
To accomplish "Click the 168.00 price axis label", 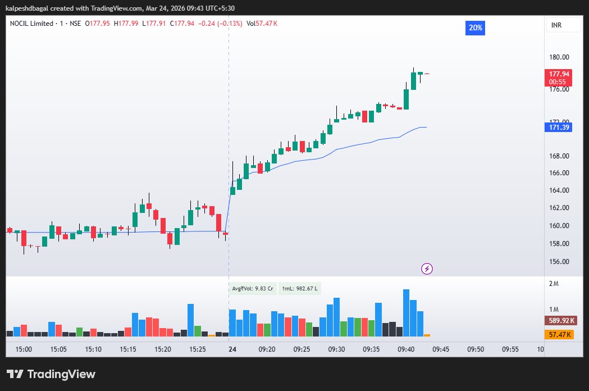I will click(559, 156).
